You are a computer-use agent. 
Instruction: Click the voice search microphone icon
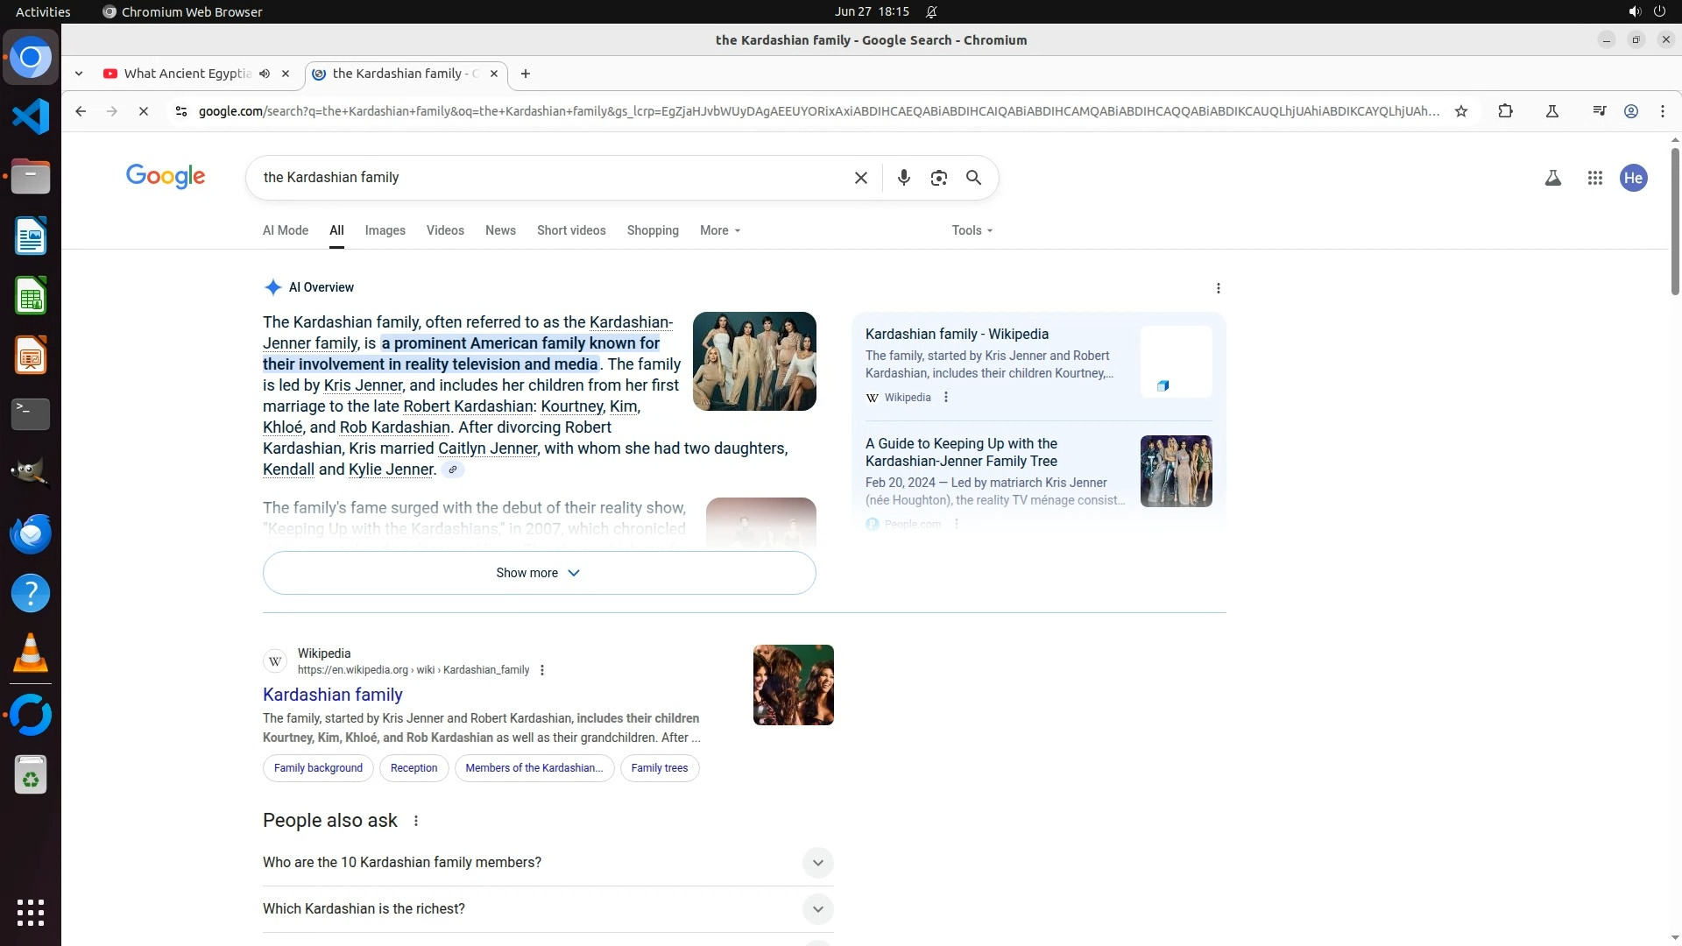(x=903, y=178)
